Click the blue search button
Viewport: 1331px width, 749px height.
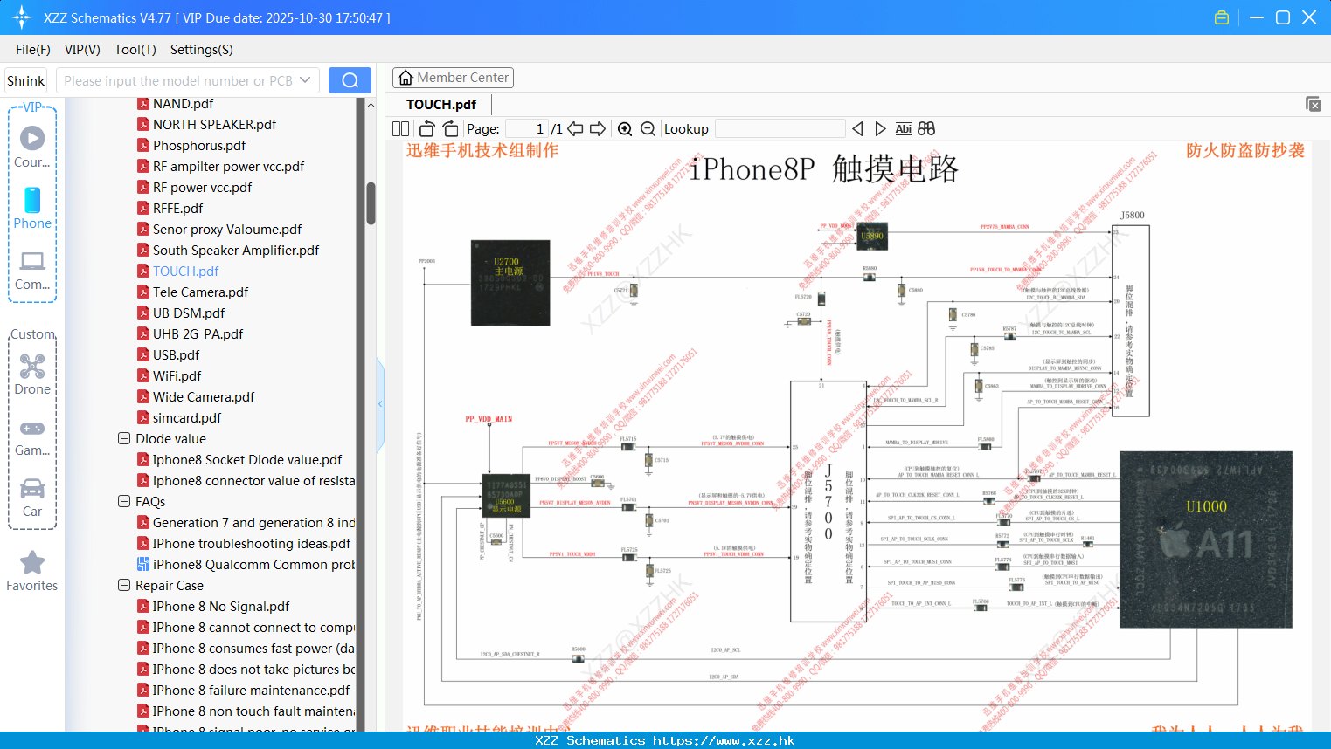click(x=350, y=80)
